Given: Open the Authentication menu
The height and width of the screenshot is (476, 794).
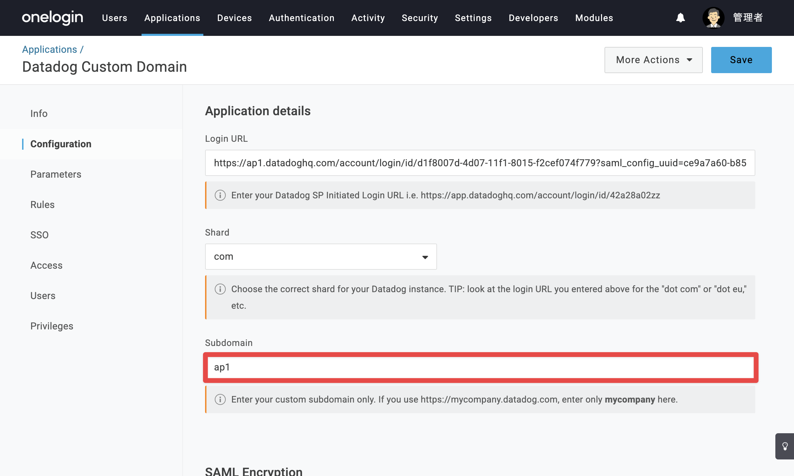Looking at the screenshot, I should (302, 18).
